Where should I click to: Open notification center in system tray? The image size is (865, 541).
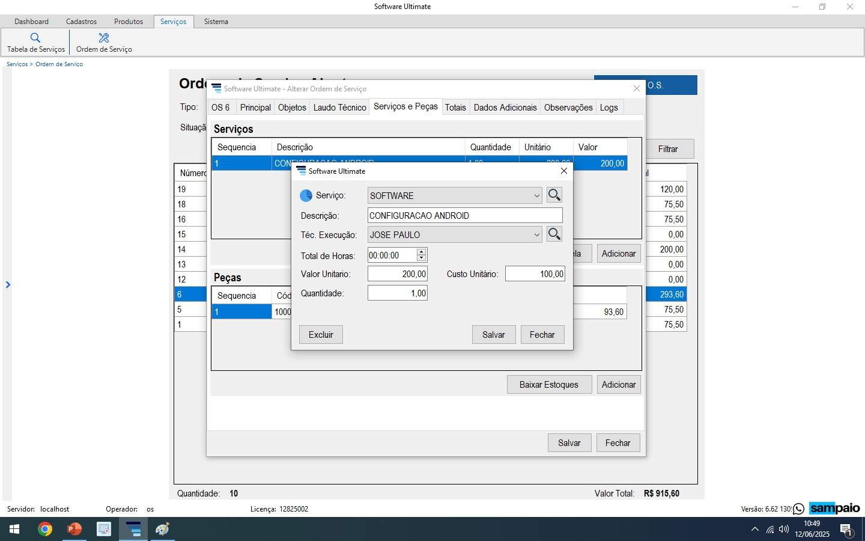click(846, 530)
